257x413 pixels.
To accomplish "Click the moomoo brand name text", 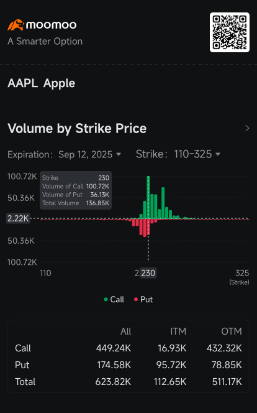I will tap(52, 25).
